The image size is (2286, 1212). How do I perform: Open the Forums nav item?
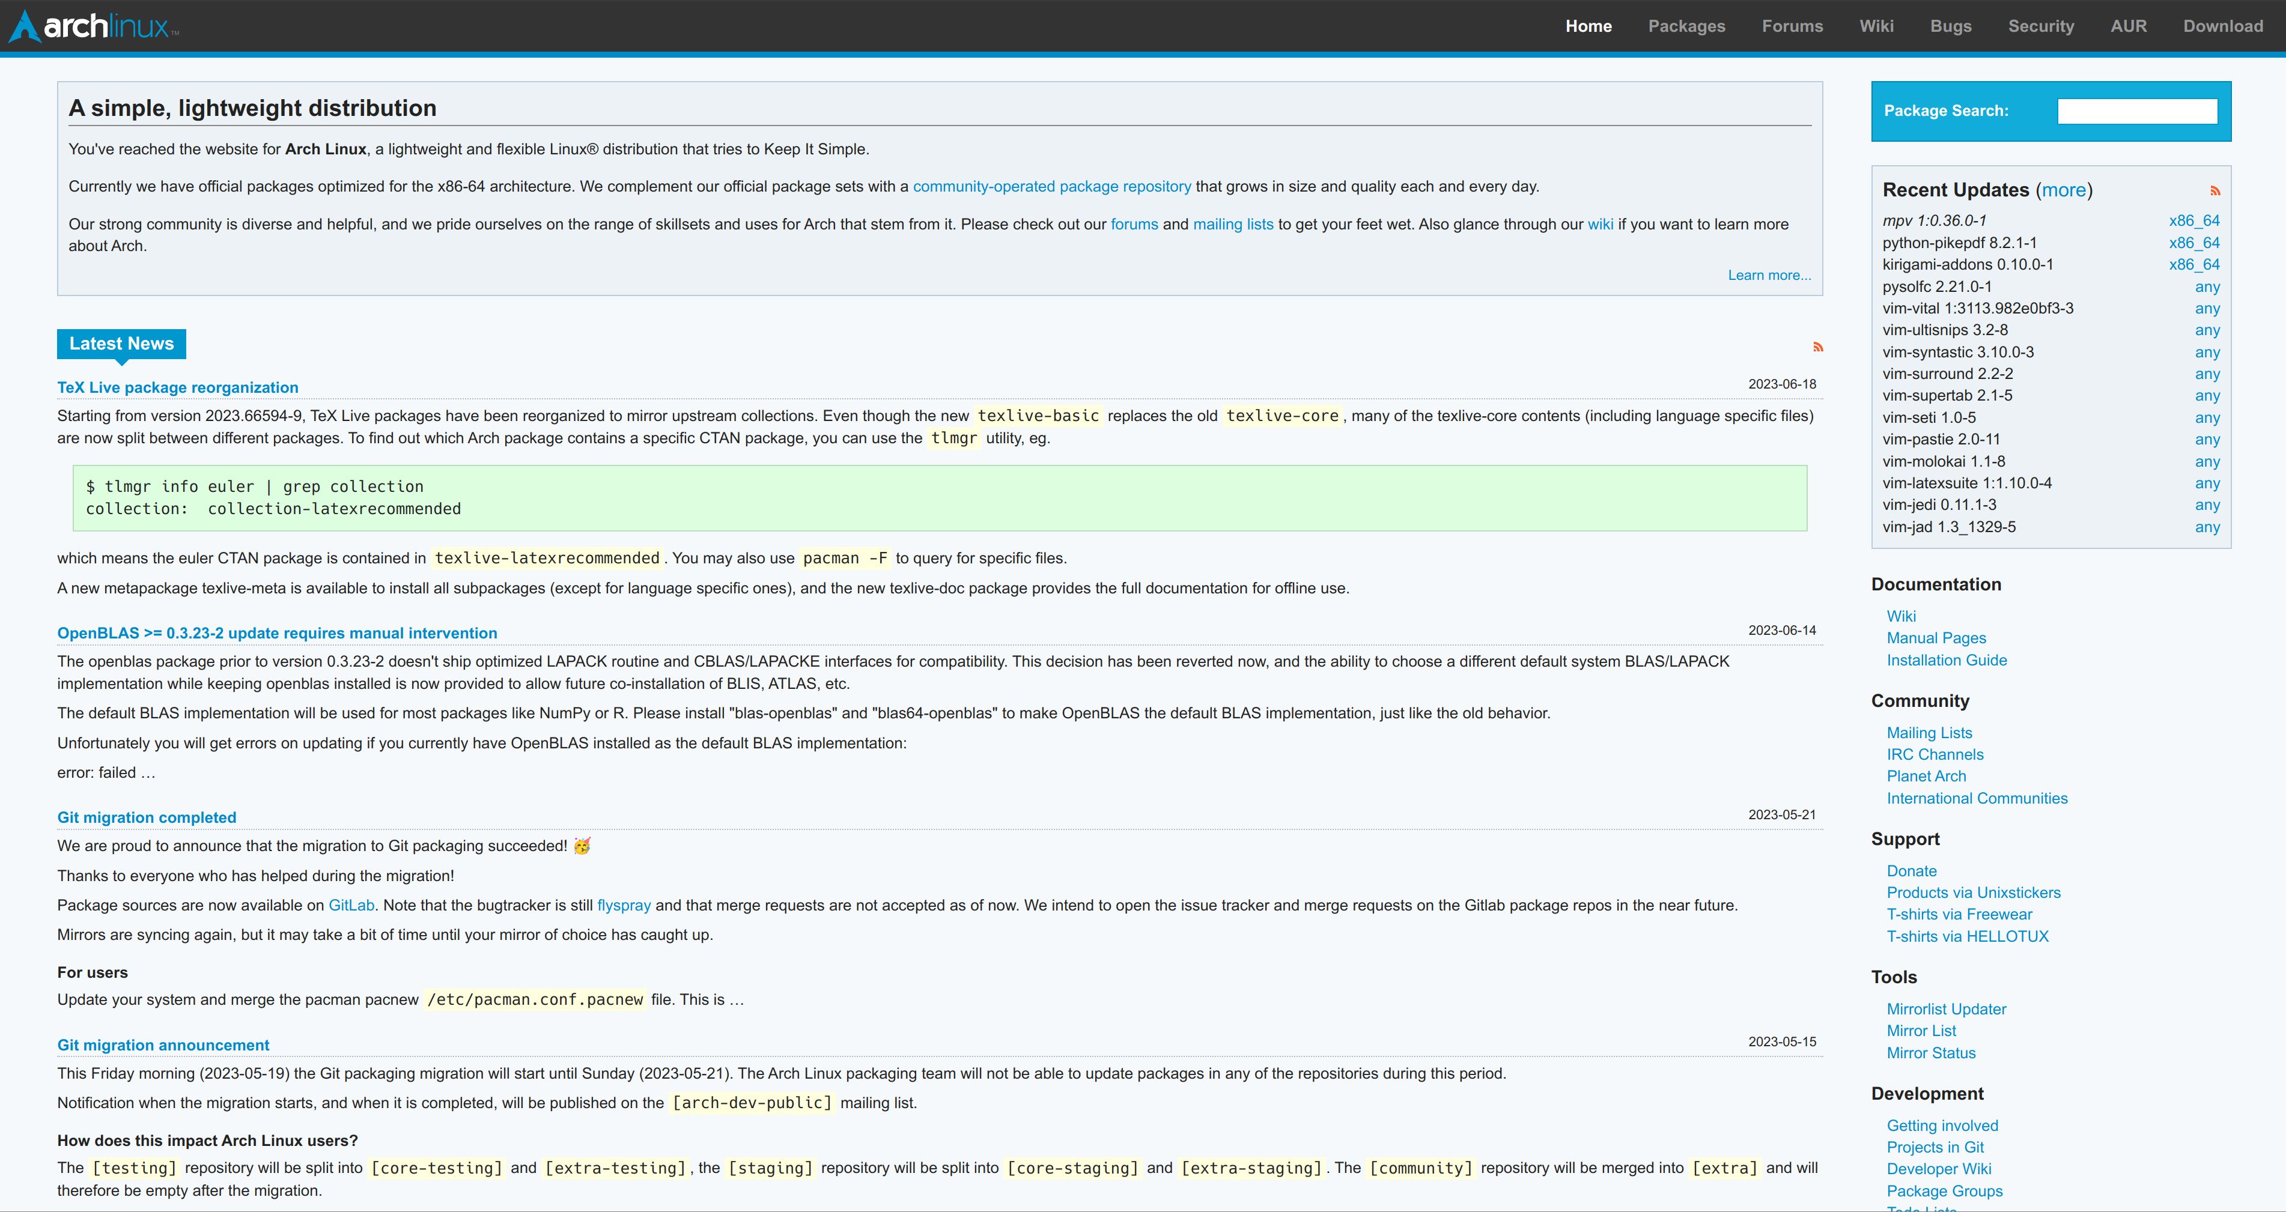click(x=1793, y=26)
